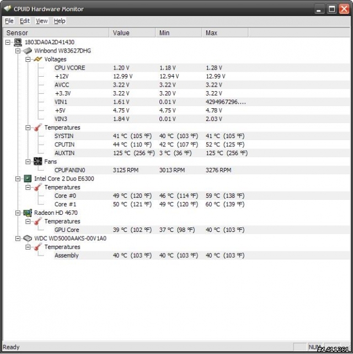Click the thermometer icon under Intel Core 2 Duo
The width and height of the screenshot is (353, 354).
click(38, 187)
